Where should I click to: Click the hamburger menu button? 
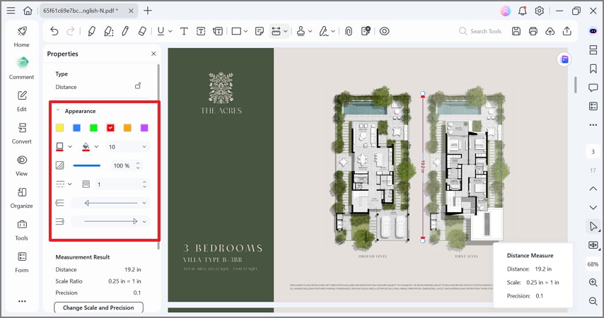tap(11, 11)
